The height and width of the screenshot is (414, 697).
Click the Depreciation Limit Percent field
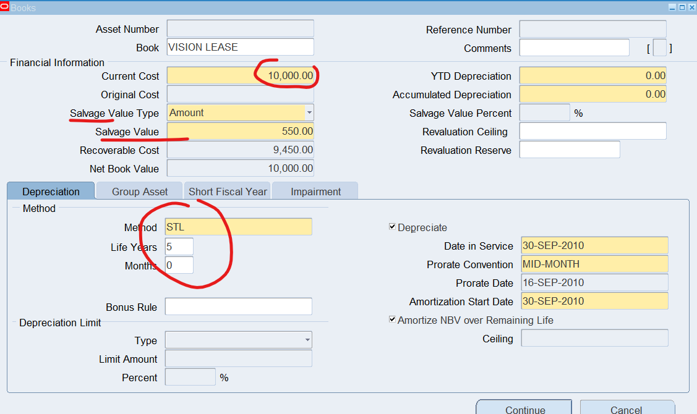coord(190,377)
